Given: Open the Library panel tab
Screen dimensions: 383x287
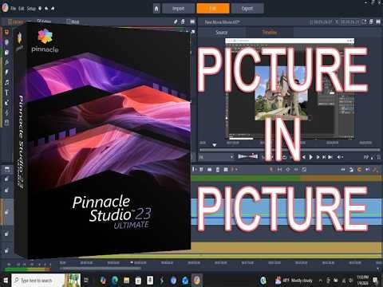Looking at the screenshot, I should tap(16, 22).
